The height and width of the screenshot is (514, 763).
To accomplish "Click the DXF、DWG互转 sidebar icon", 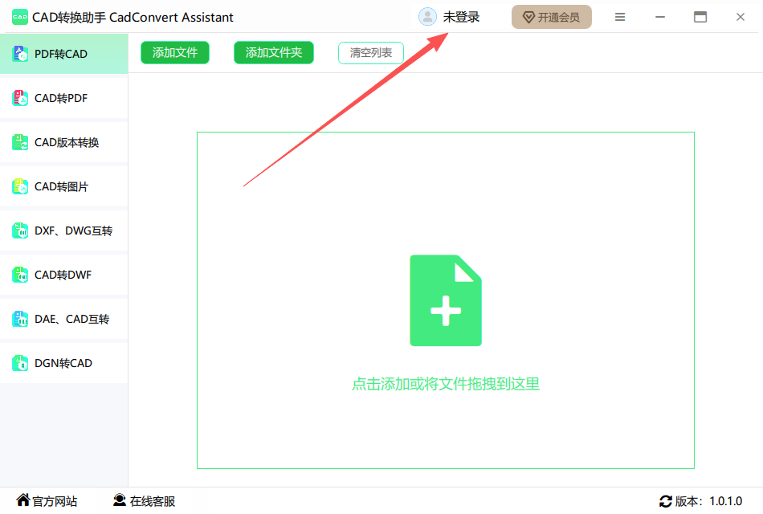I will point(20,230).
